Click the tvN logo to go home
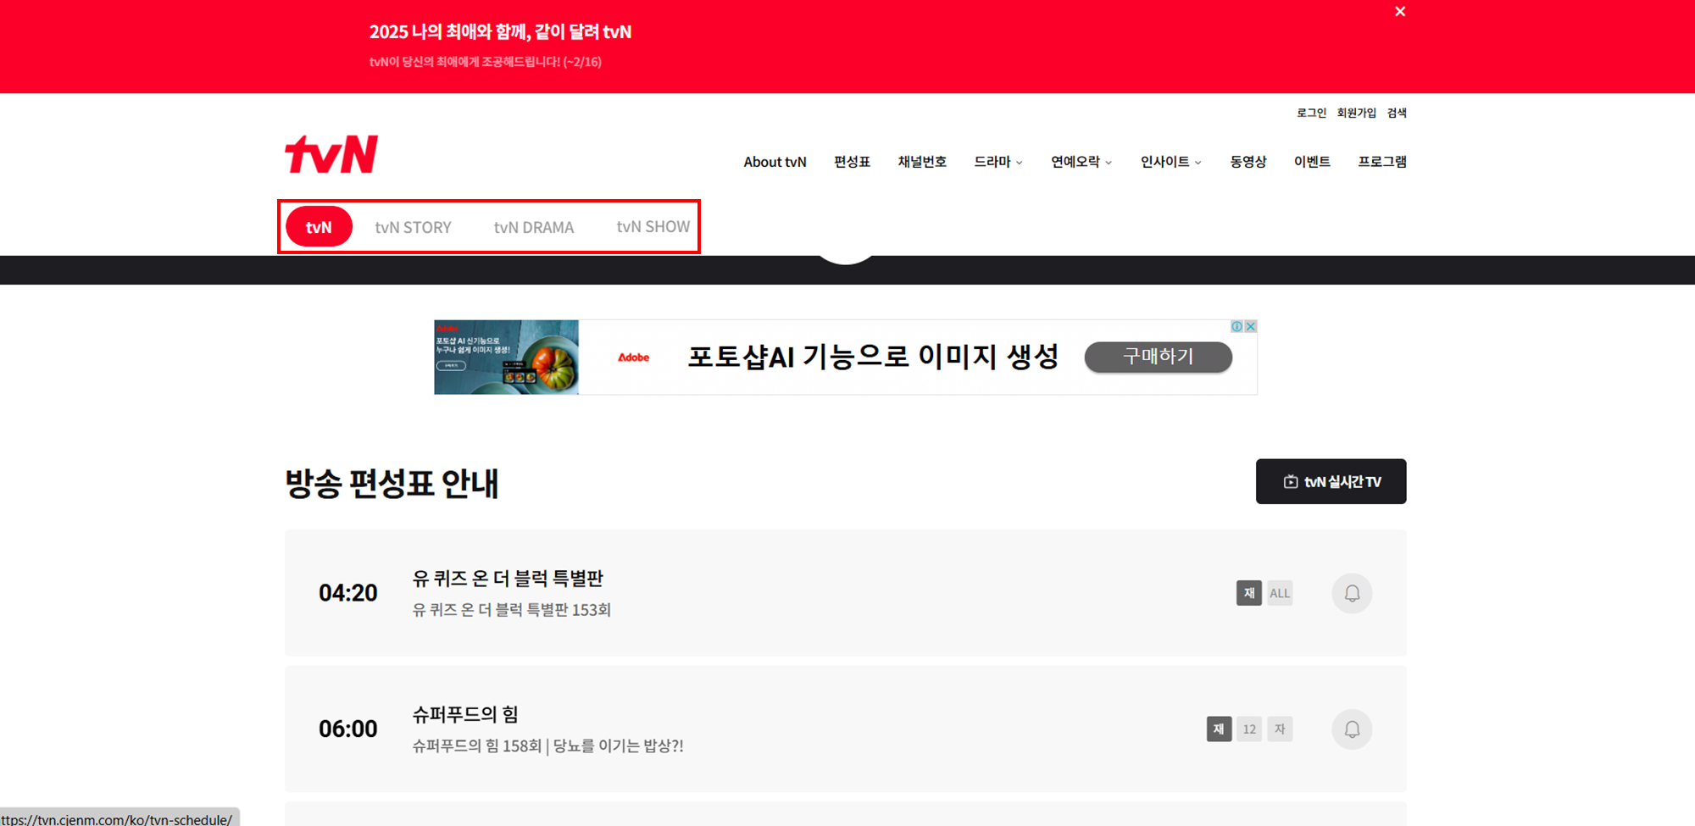 332,153
